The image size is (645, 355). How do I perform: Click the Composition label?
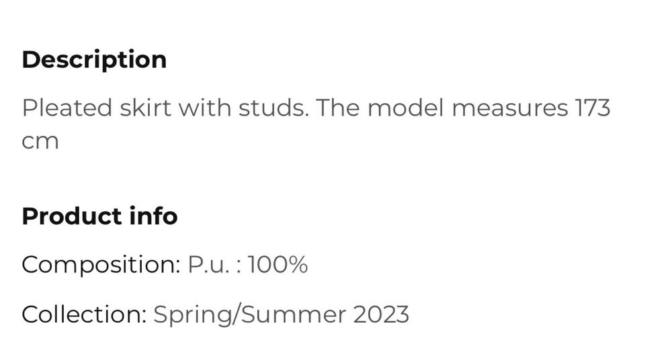[x=101, y=265]
